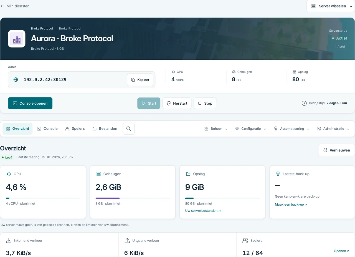Go back to Mijn diensten
Viewport: 355px width, 257px height.
tap(15, 6)
